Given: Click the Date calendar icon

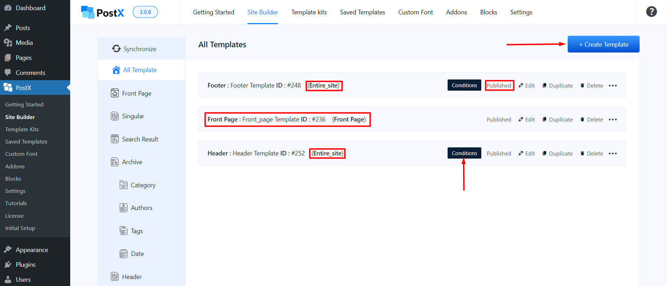Looking at the screenshot, I should tap(124, 254).
